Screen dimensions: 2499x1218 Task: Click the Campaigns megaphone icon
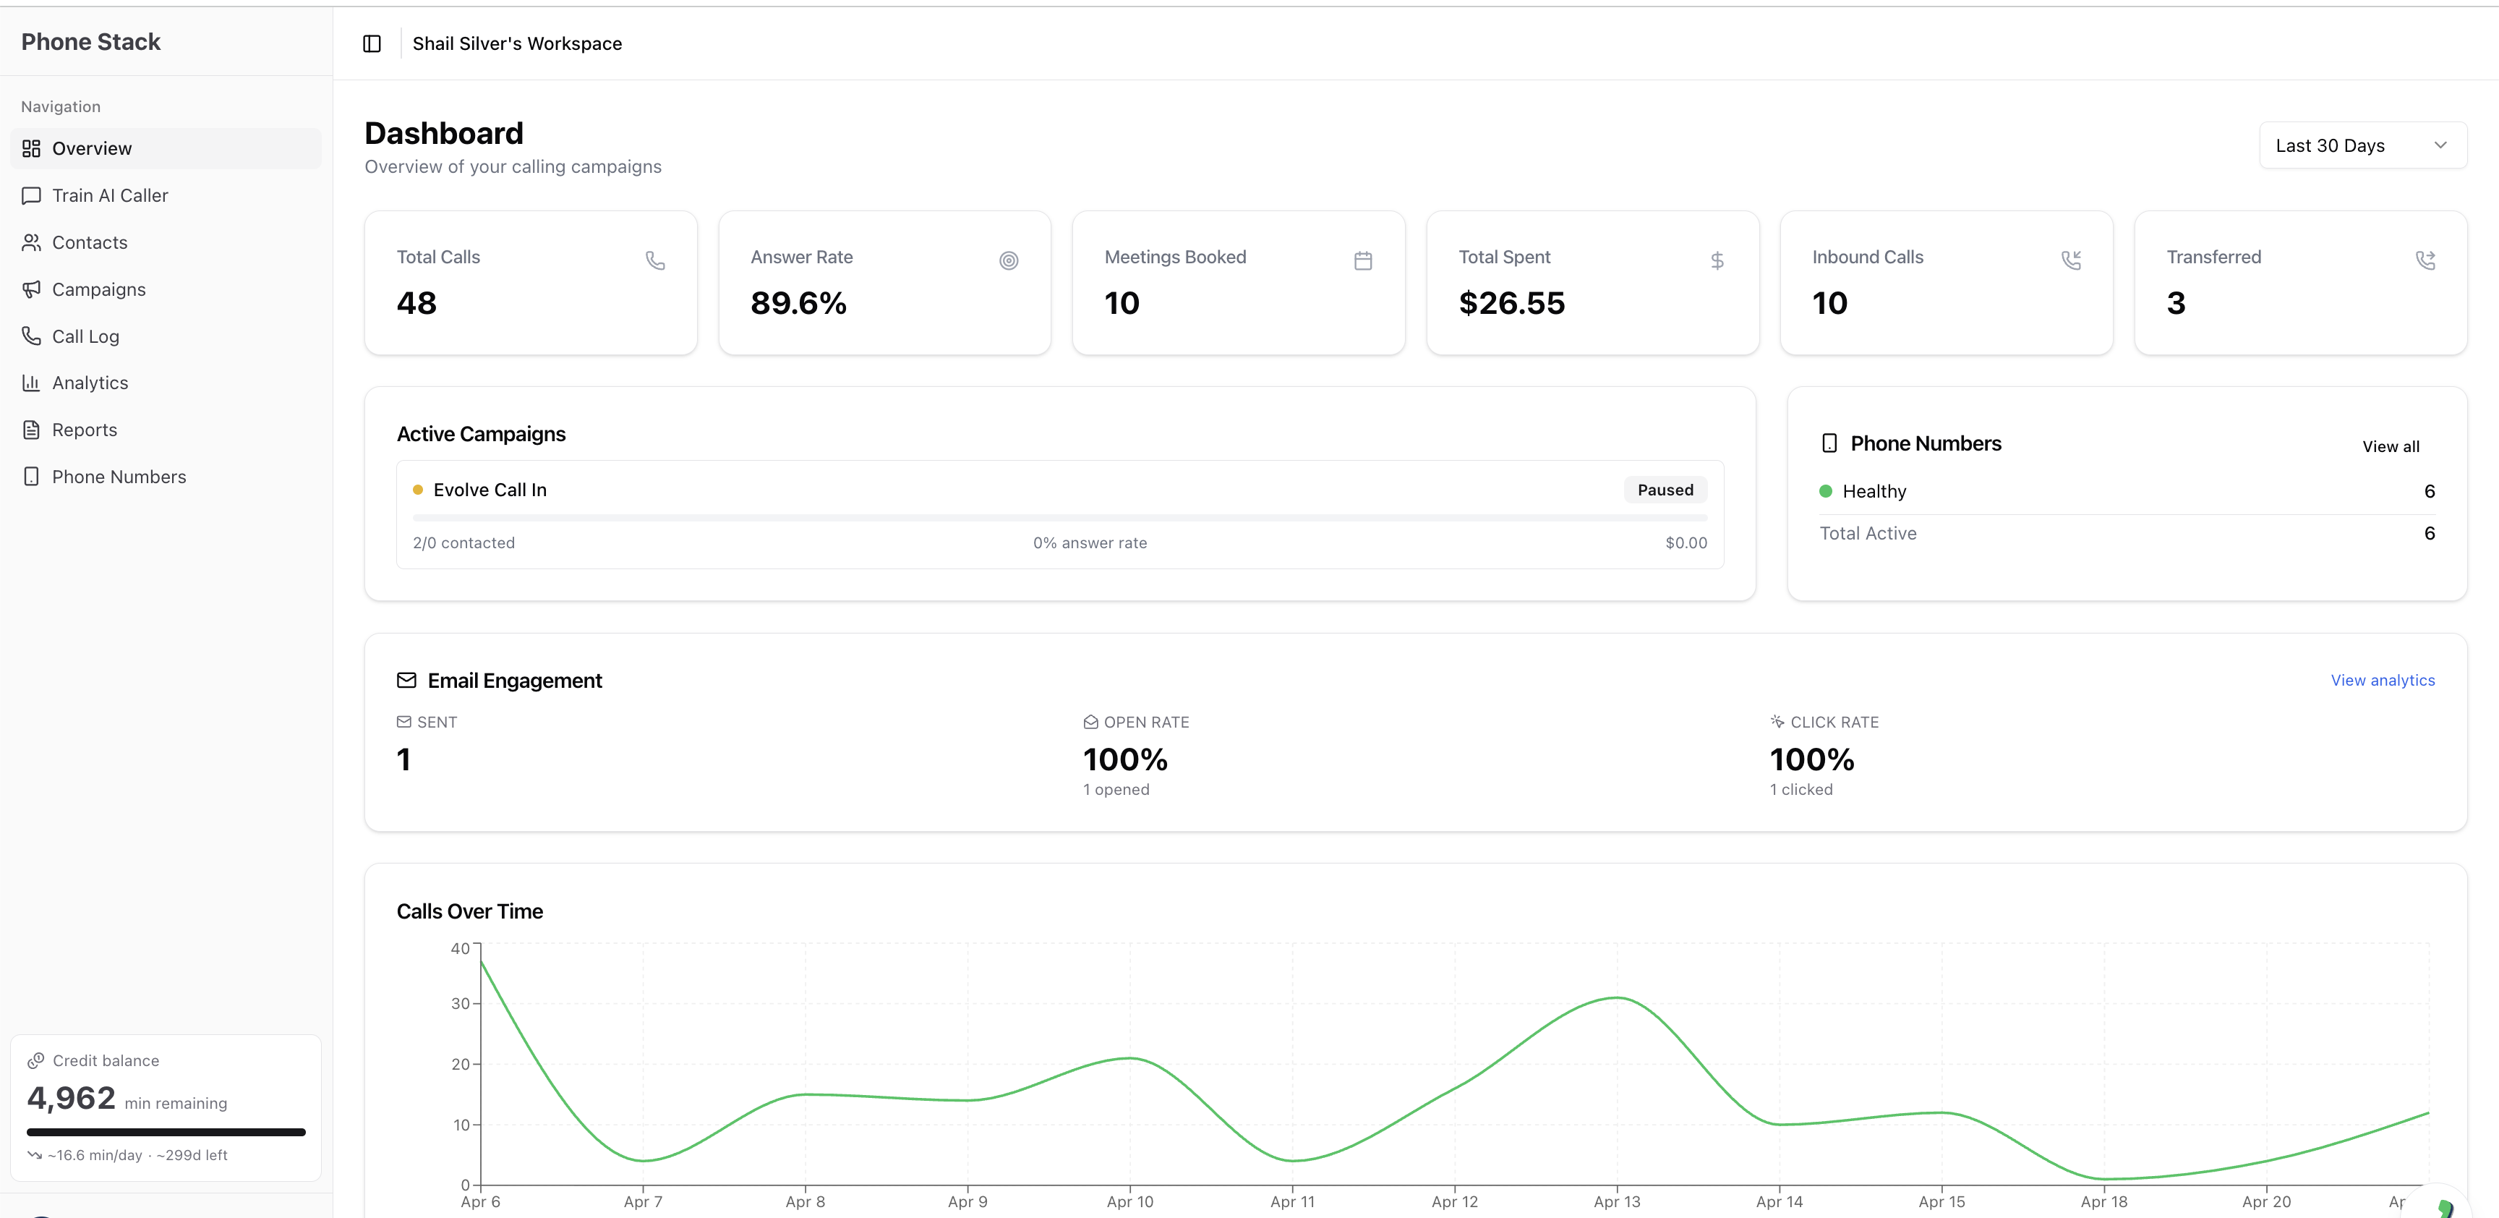tap(31, 289)
